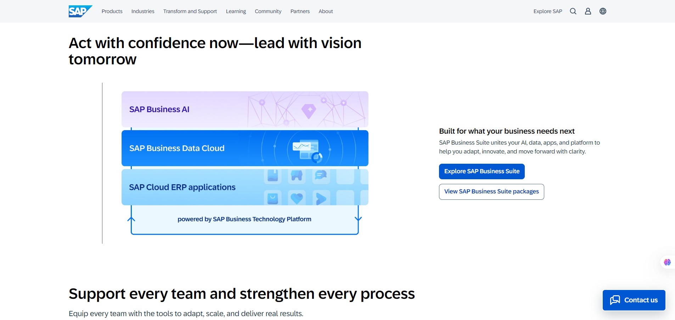Expand the Industries navigation menu
The width and height of the screenshot is (675, 320).
[143, 11]
